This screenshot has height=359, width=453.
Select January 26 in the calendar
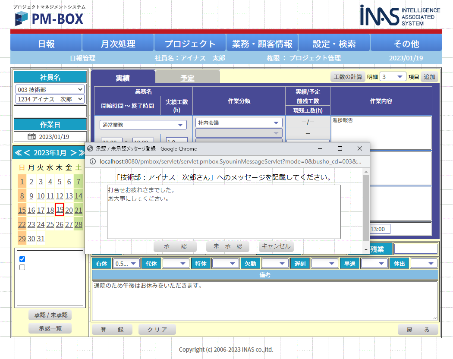click(x=60, y=224)
